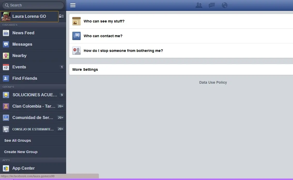Click the 'Who can contact me' icon
Viewport: 293px width, 180px height.
point(76,36)
